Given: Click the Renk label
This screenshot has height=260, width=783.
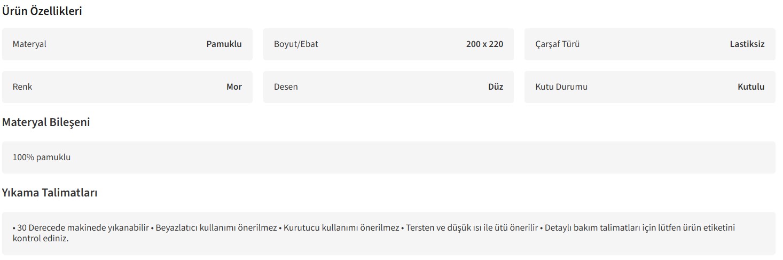Looking at the screenshot, I should [x=22, y=87].
